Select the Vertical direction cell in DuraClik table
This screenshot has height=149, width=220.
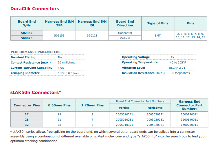pos(125,38)
